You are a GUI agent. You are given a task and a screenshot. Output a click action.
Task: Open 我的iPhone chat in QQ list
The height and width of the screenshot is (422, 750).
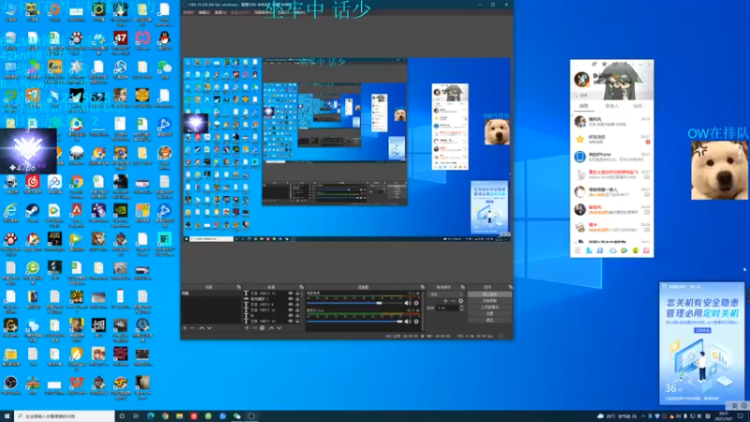(x=612, y=157)
